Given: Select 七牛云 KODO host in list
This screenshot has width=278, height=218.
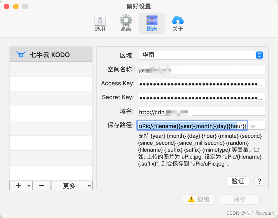Looking at the screenshot, I should 51,54.
